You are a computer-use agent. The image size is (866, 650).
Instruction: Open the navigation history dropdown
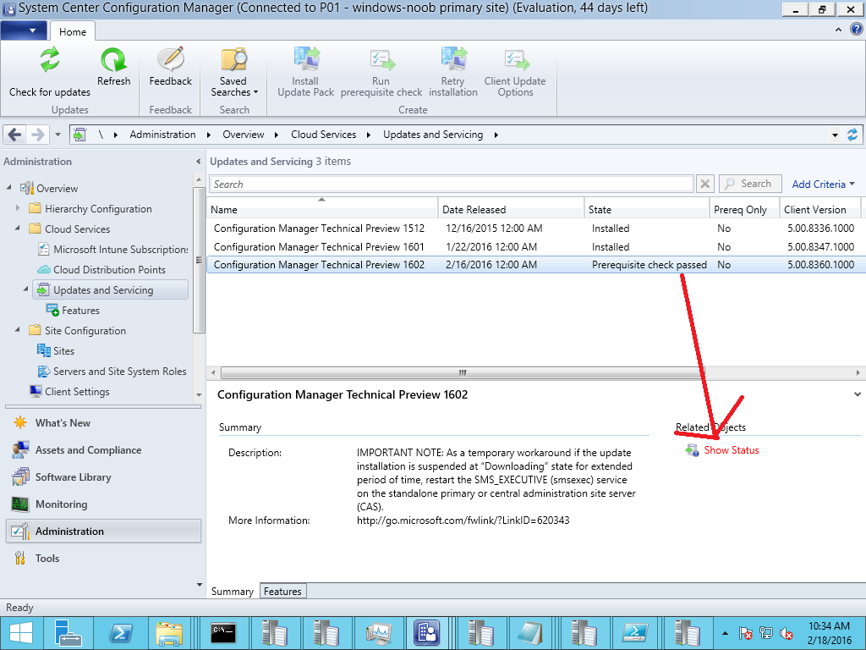[58, 135]
